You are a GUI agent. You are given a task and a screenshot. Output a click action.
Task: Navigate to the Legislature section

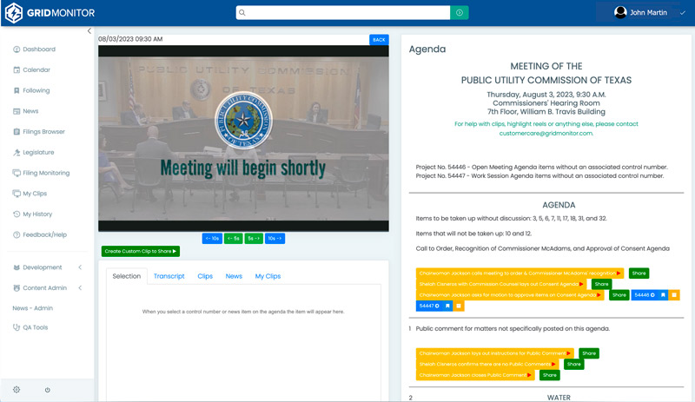pyautogui.click(x=34, y=153)
